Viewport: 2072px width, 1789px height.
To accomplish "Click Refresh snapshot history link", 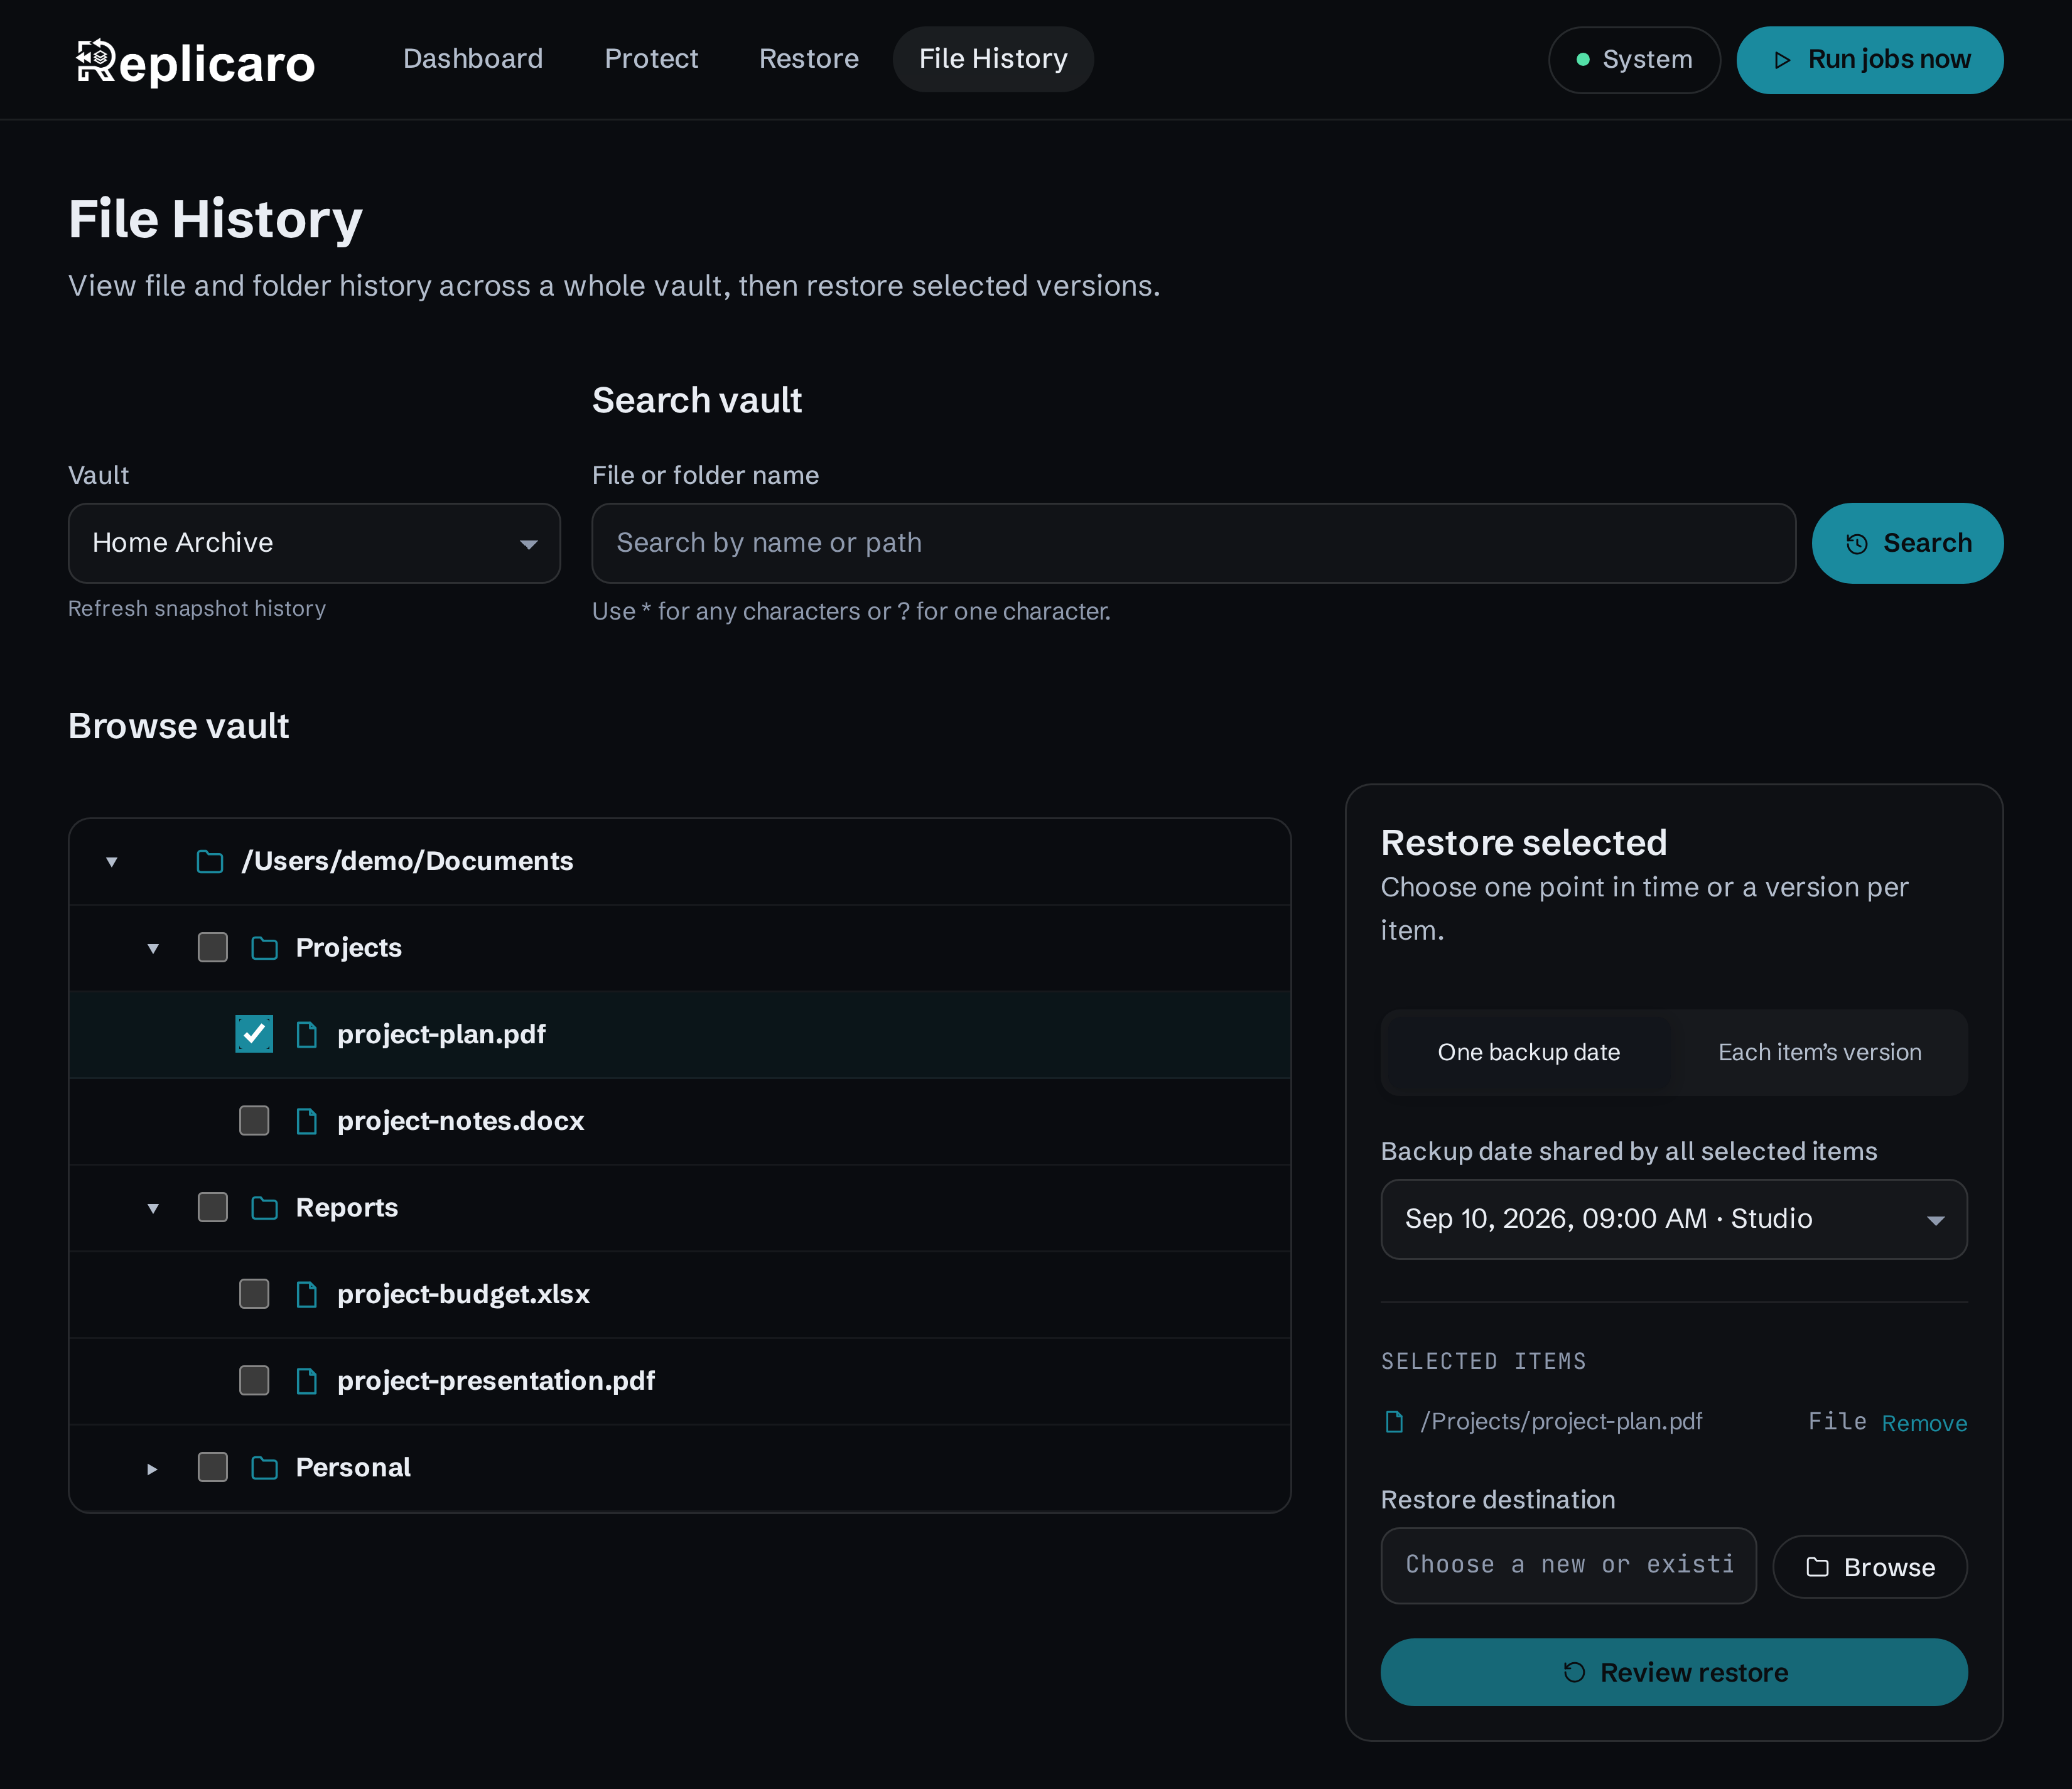I will (x=197, y=609).
